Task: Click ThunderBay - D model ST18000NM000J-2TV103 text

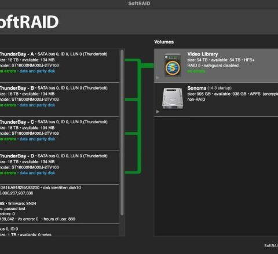Action: coord(30,167)
